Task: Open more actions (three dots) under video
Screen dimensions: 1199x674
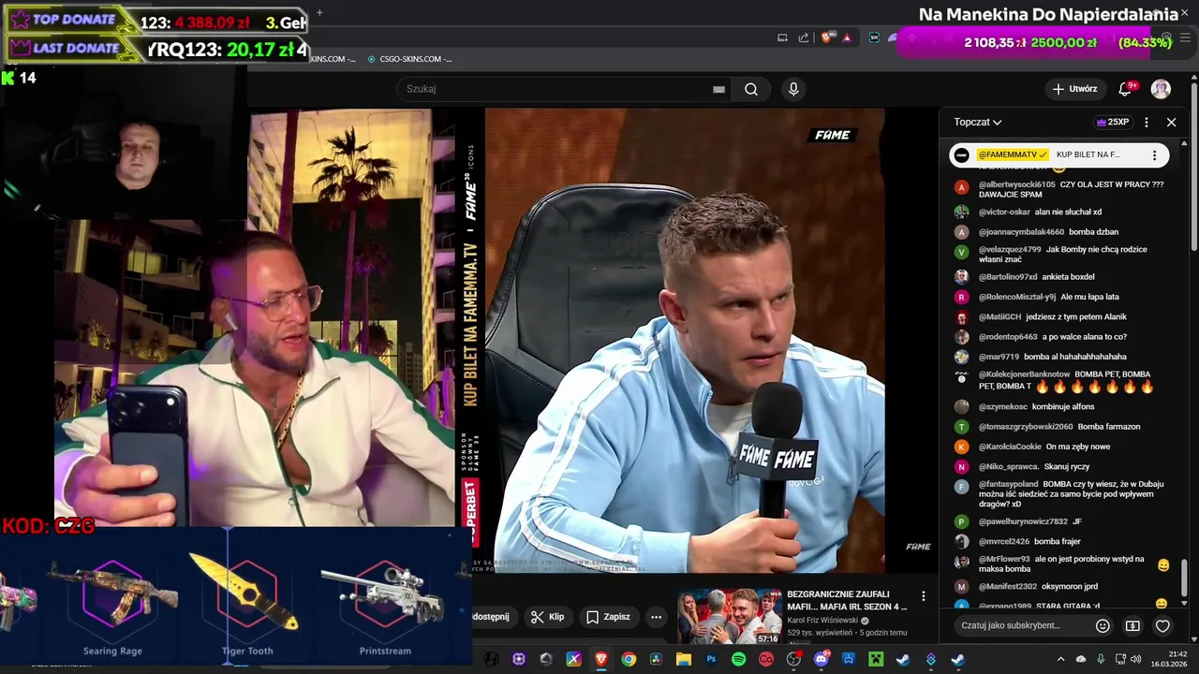Action: 656,617
